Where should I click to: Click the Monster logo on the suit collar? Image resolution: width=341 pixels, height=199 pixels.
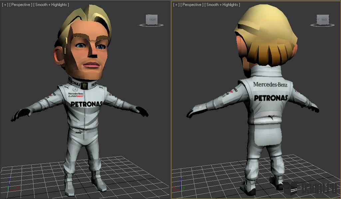click(84, 86)
